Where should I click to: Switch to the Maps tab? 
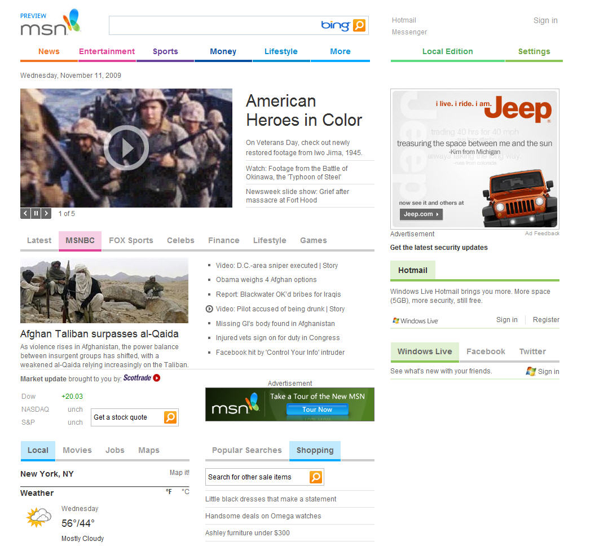point(149,450)
